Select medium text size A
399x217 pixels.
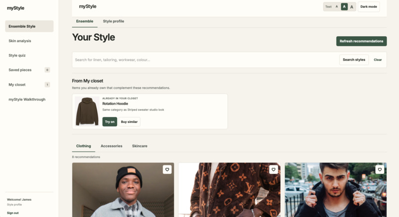click(x=344, y=6)
